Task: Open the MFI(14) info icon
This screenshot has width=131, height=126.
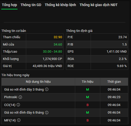Action: 19,120
